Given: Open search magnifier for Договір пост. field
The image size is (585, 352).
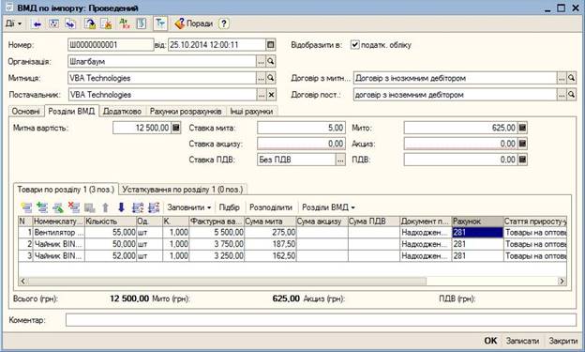Looking at the screenshot, I should click(571, 94).
